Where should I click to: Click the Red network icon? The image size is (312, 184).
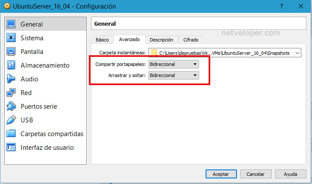pos(11,92)
